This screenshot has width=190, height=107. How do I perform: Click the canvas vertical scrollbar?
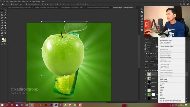[x=139, y=51]
